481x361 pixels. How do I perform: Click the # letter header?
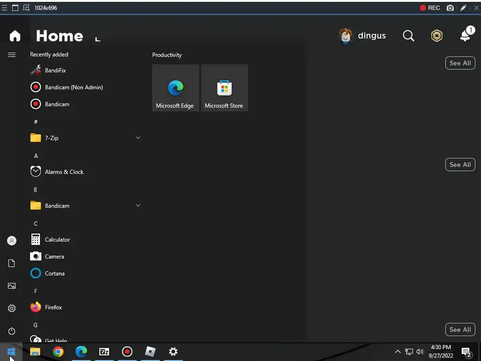pyautogui.click(x=36, y=122)
